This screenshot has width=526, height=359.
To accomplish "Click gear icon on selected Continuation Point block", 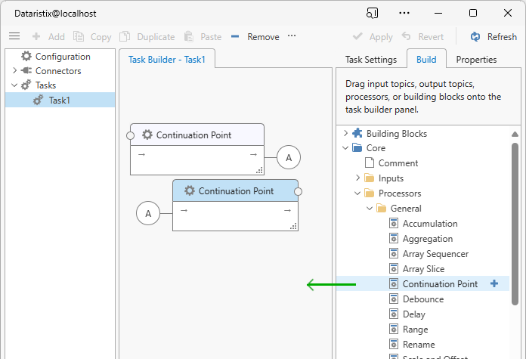I will [x=189, y=191].
